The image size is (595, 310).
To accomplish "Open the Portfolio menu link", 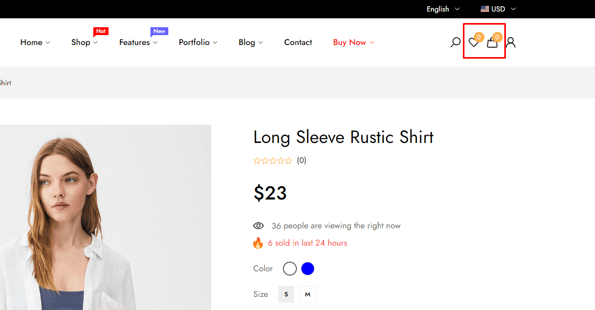I will point(198,42).
